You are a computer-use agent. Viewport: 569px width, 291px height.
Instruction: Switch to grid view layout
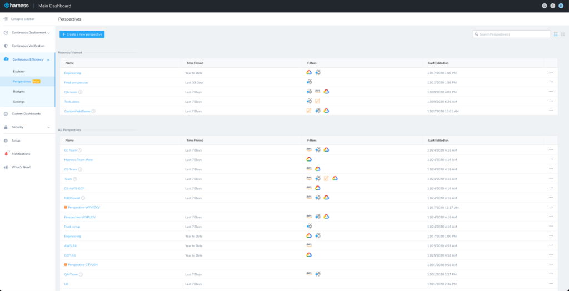(x=563, y=34)
